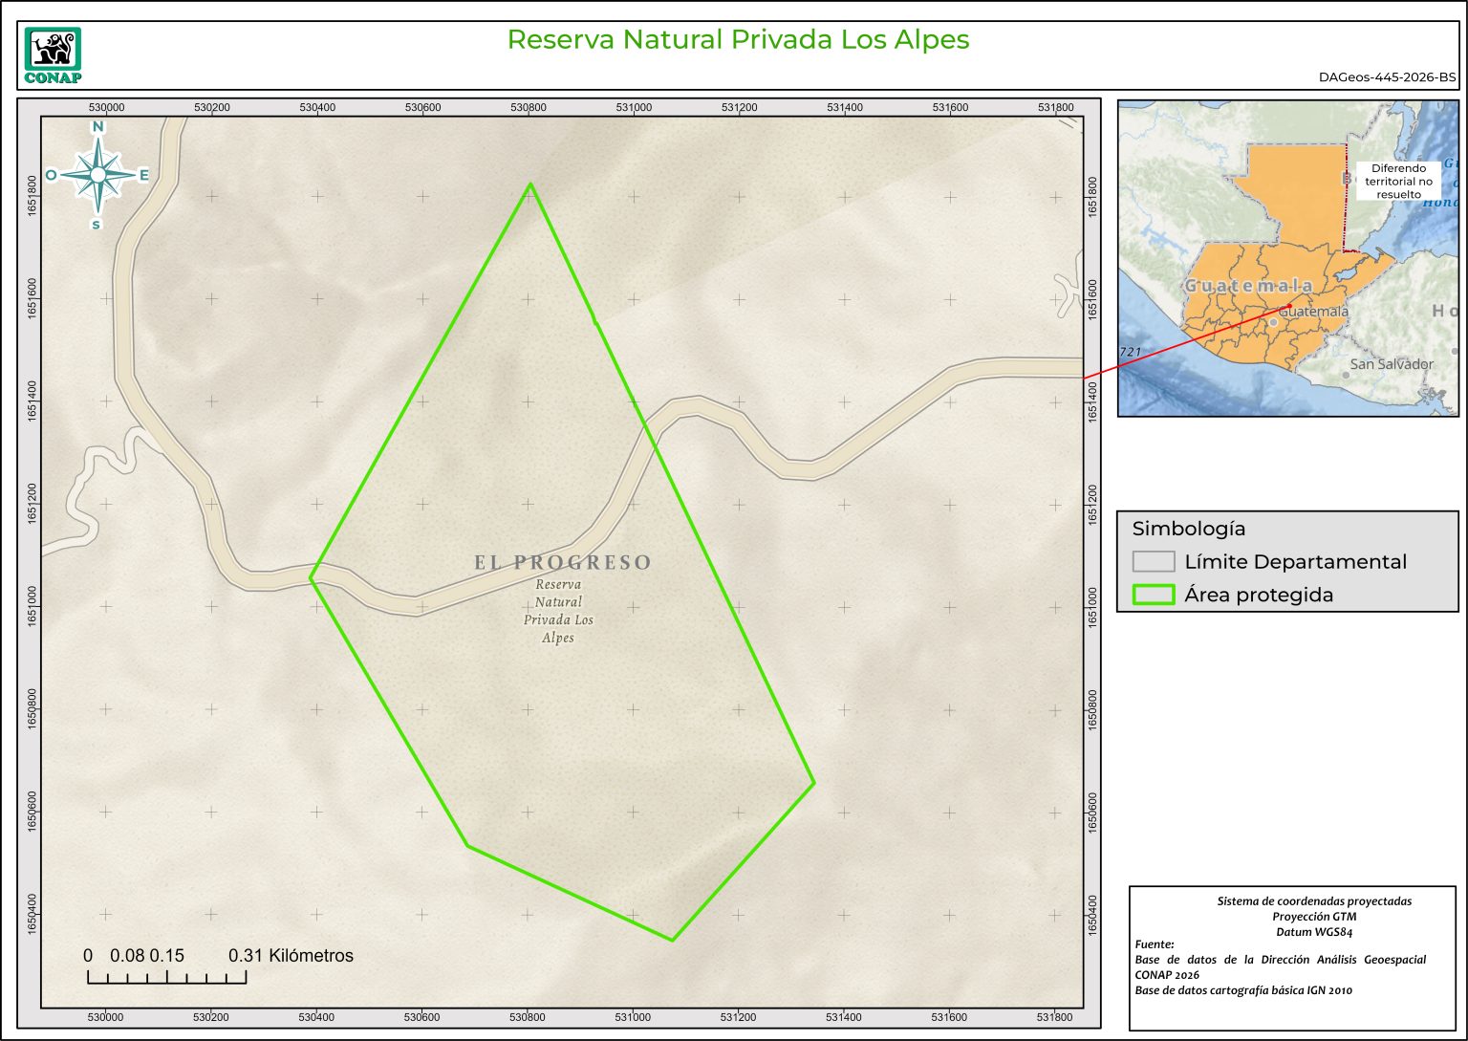1468x1041 pixels.
Task: Click the compass rose on the map
Action: (97, 174)
